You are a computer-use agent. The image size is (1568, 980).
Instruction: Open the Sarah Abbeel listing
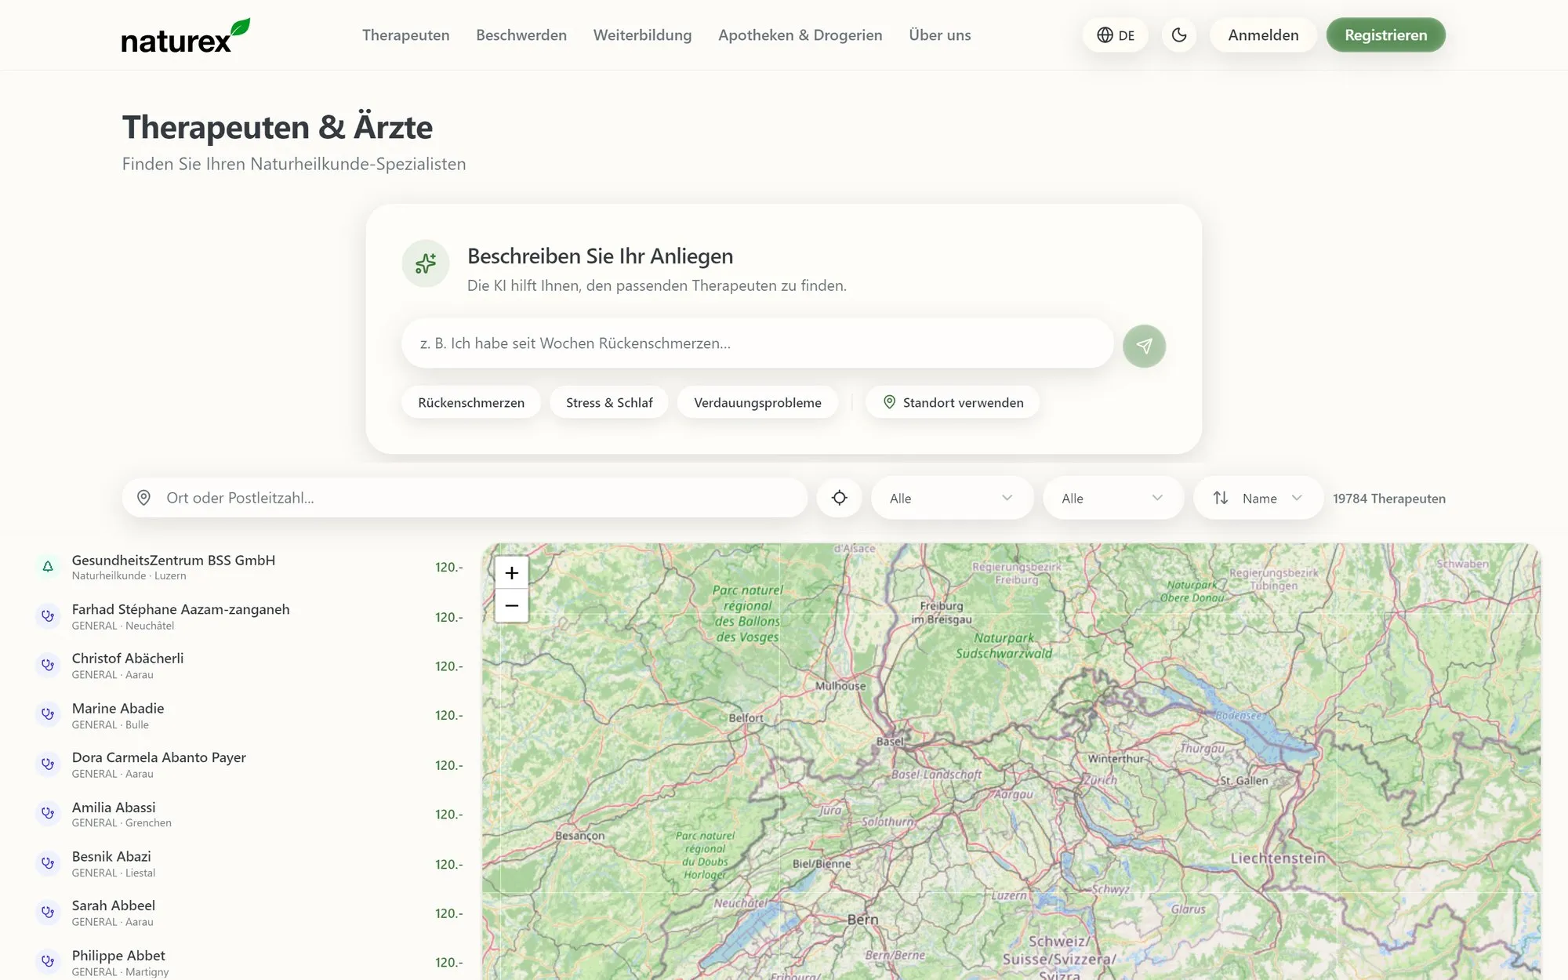(251, 913)
